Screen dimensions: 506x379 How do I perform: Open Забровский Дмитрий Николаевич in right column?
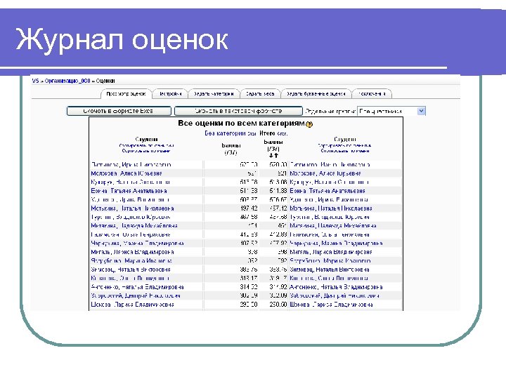pyautogui.click(x=335, y=295)
